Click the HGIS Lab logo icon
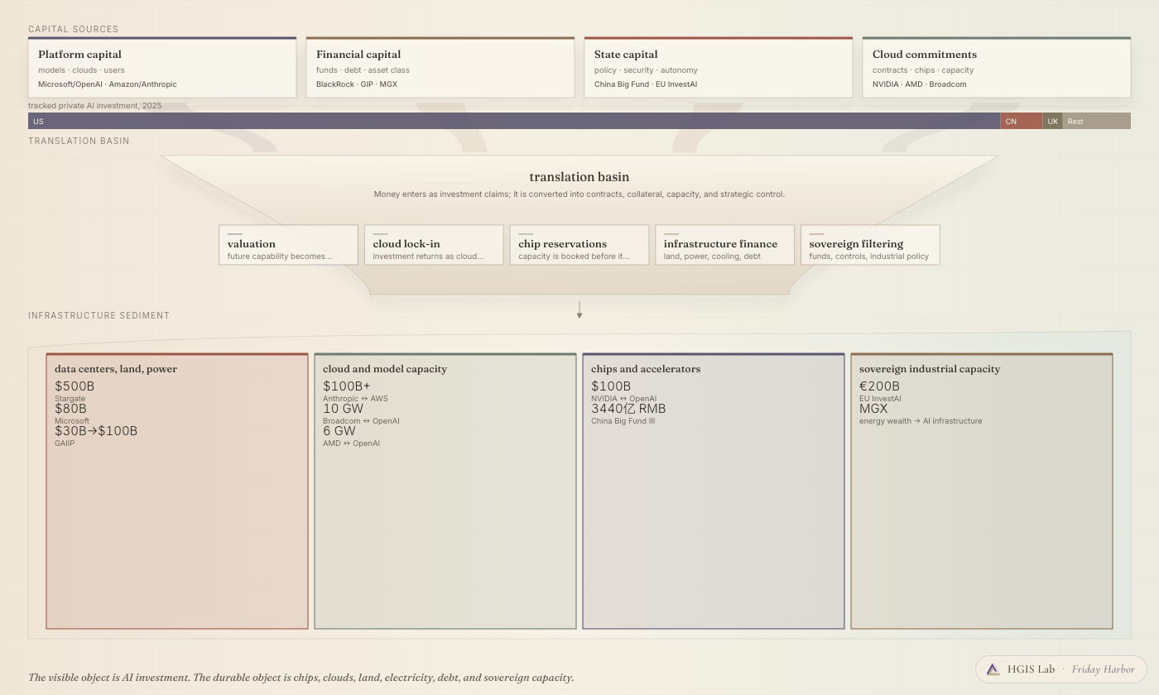This screenshot has width=1159, height=695. point(993,669)
